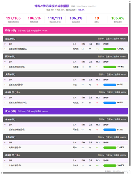Screen dimensions: 131x174
Task: Click the pink 蜂跑 (4队) section banner
Action: [x=65, y=30]
